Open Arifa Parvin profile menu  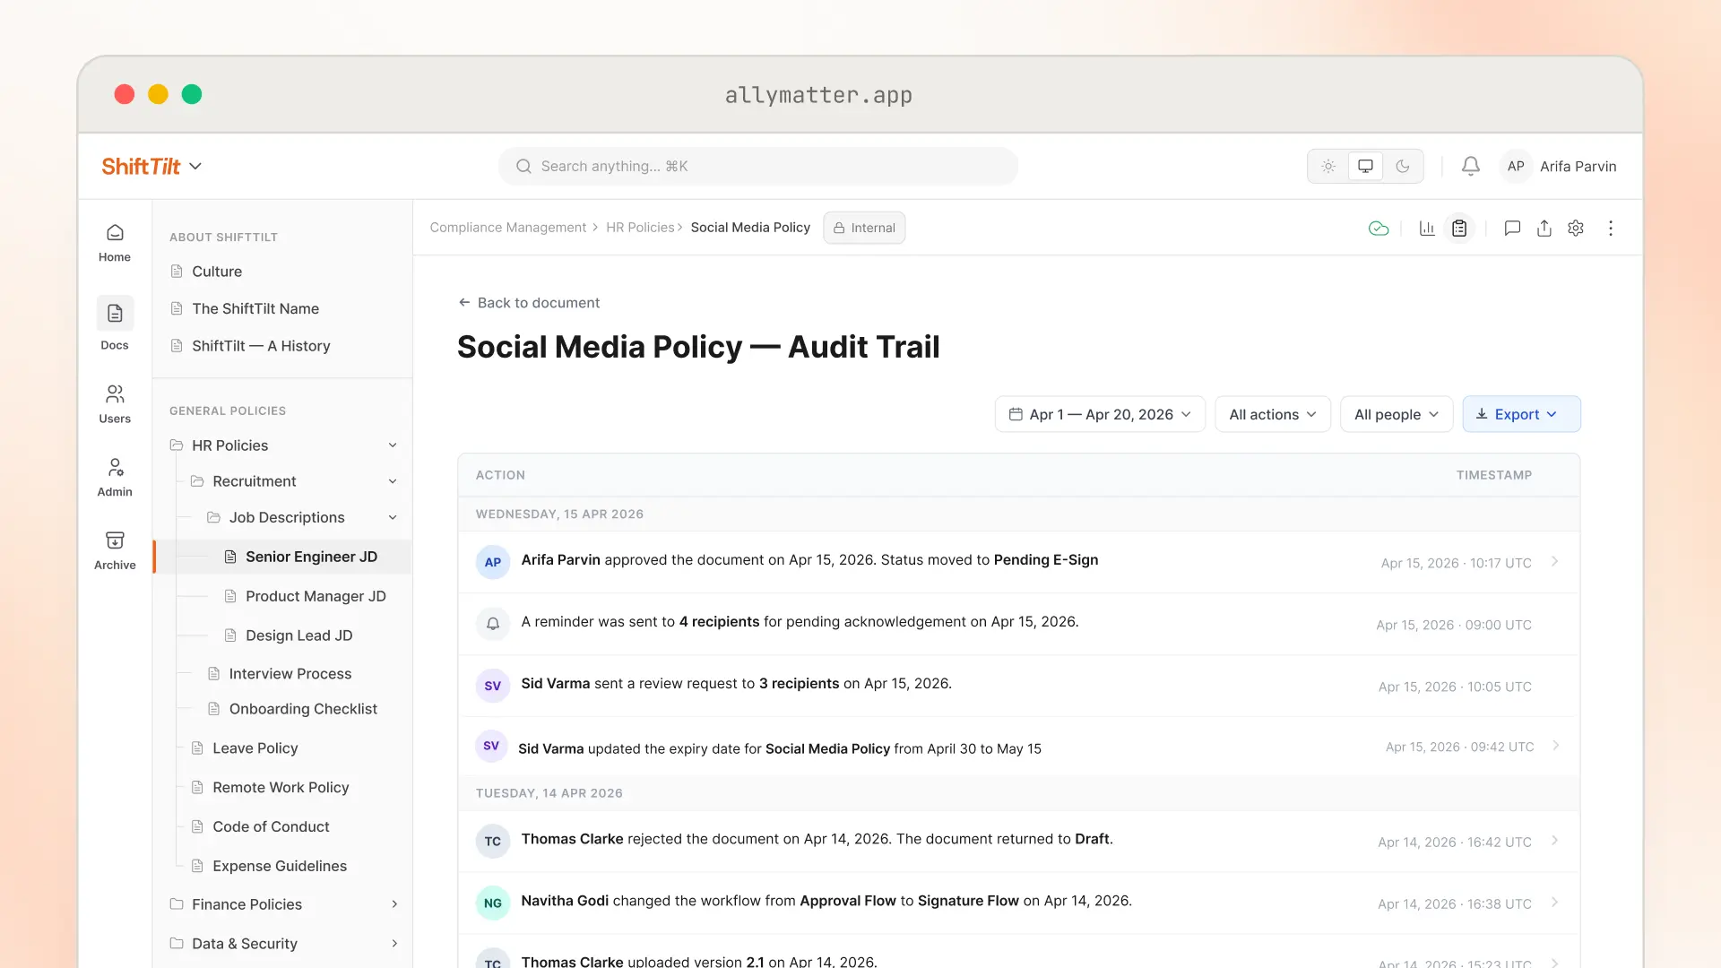click(1560, 166)
